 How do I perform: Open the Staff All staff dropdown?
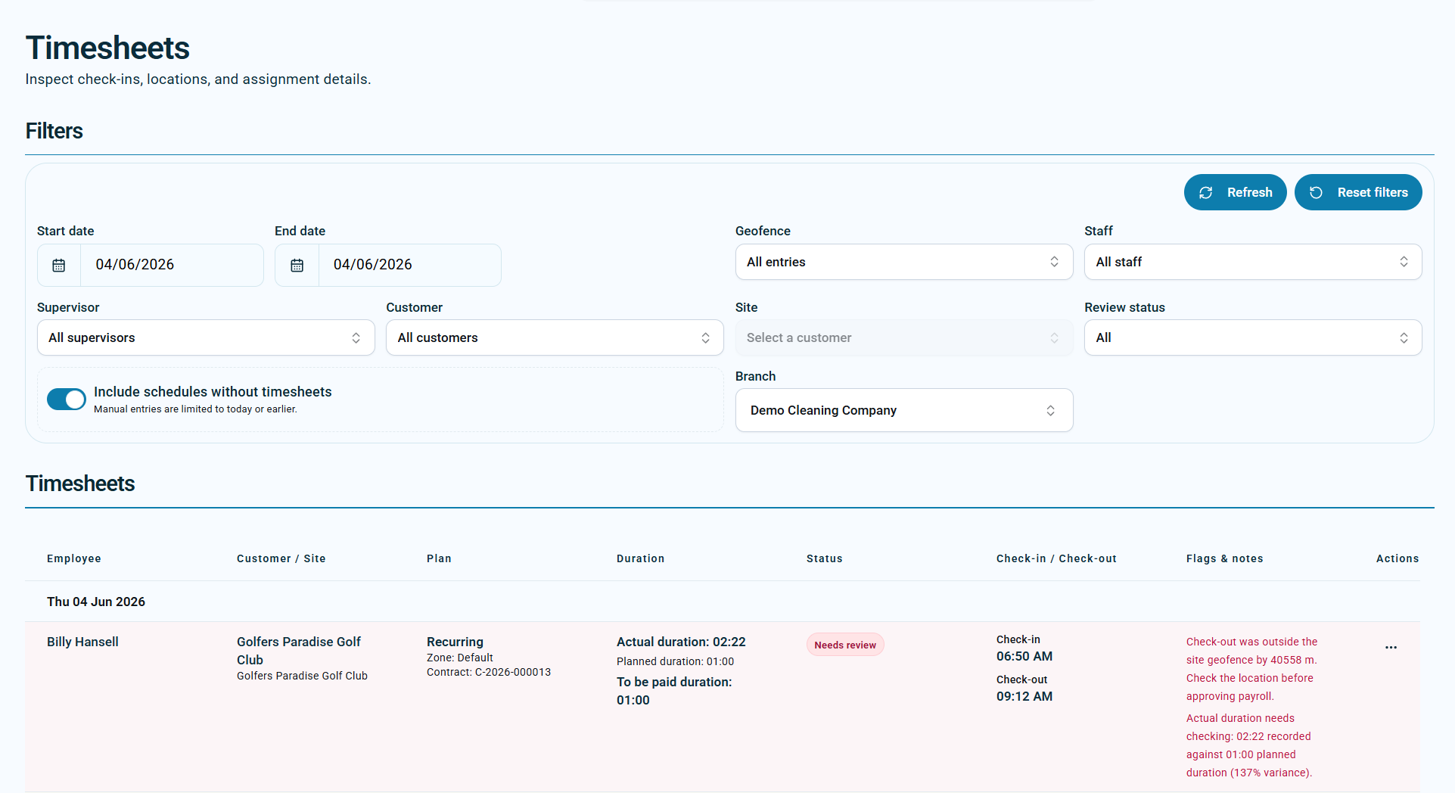pyautogui.click(x=1253, y=262)
